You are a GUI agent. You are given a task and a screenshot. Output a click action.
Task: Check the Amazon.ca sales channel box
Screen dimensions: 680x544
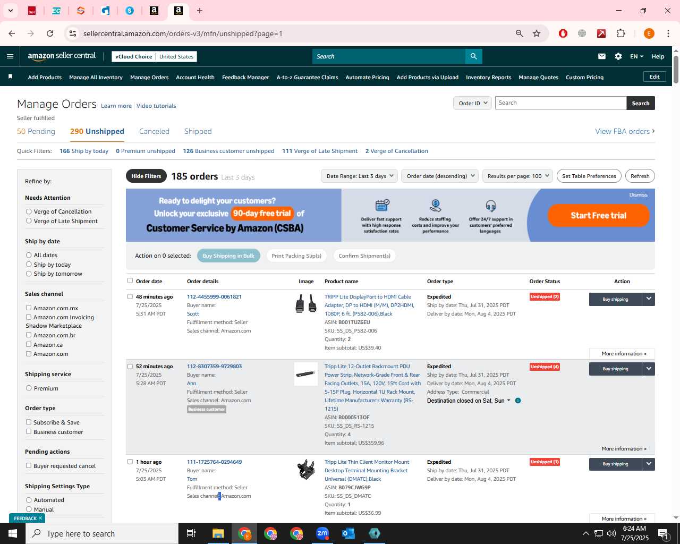[29, 344]
